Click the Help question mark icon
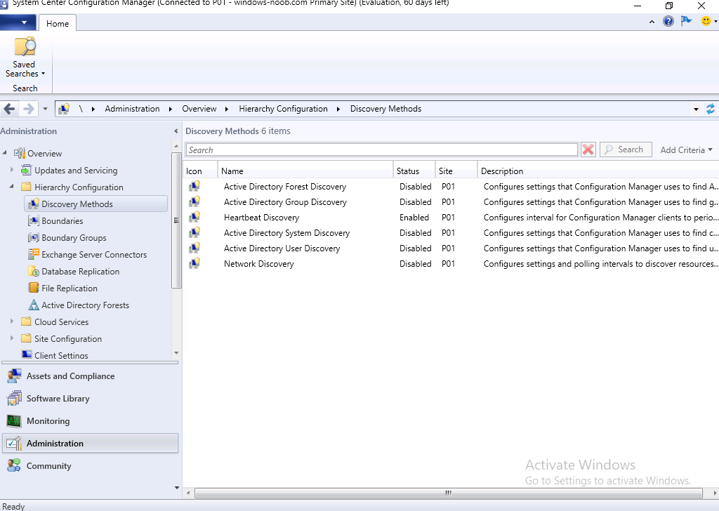Image resolution: width=719 pixels, height=511 pixels. [668, 21]
